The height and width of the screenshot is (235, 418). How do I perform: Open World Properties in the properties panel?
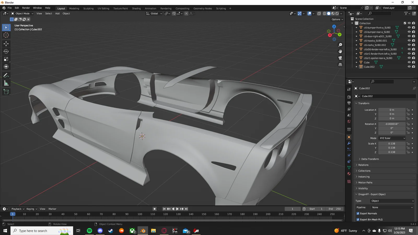coord(349,121)
